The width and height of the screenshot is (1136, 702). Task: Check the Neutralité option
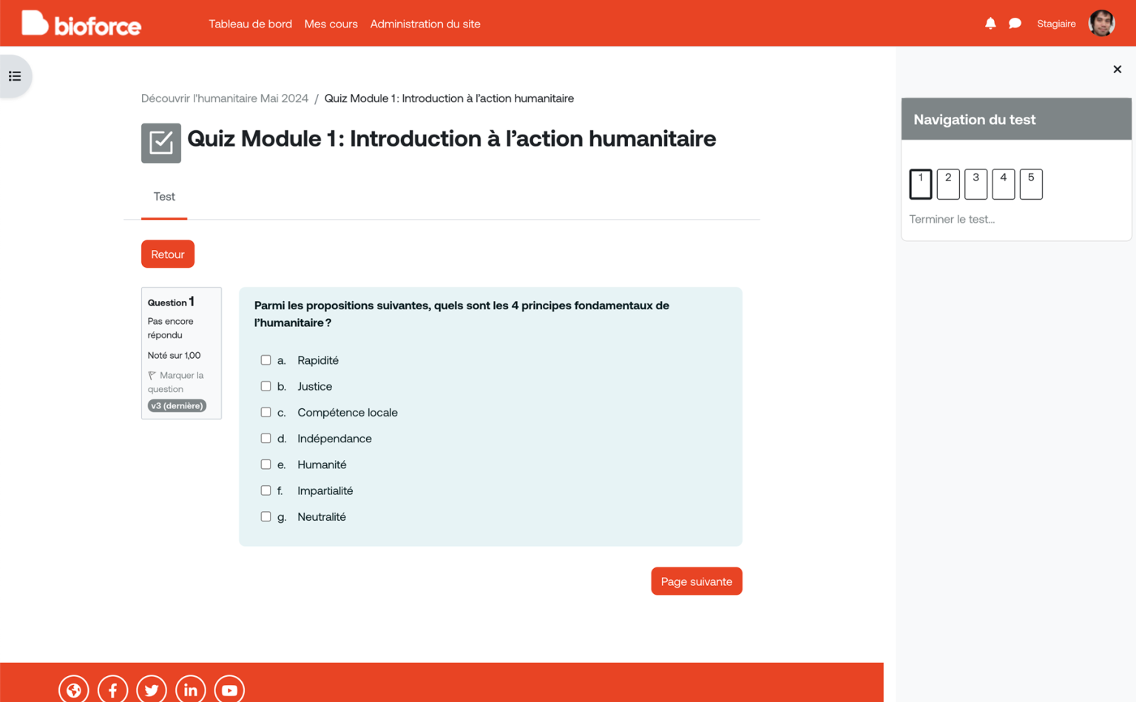point(266,516)
